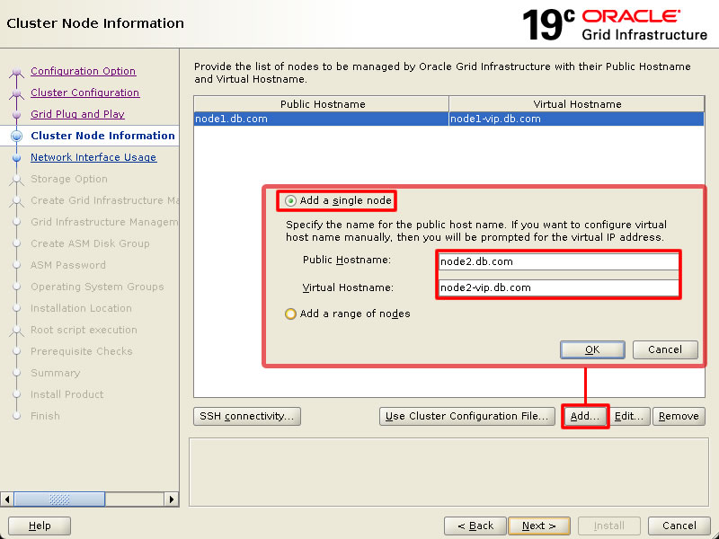Click the Edit... node button
Image resolution: width=719 pixels, height=539 pixels.
point(629,416)
